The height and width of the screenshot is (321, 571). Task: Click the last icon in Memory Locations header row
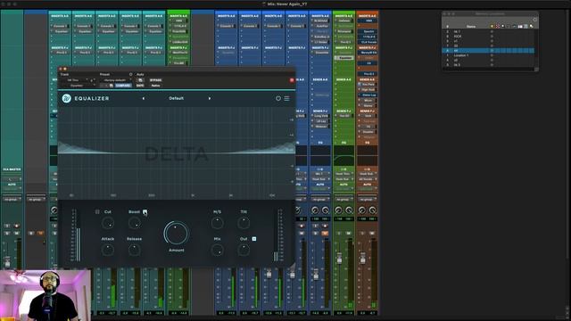tap(532, 26)
